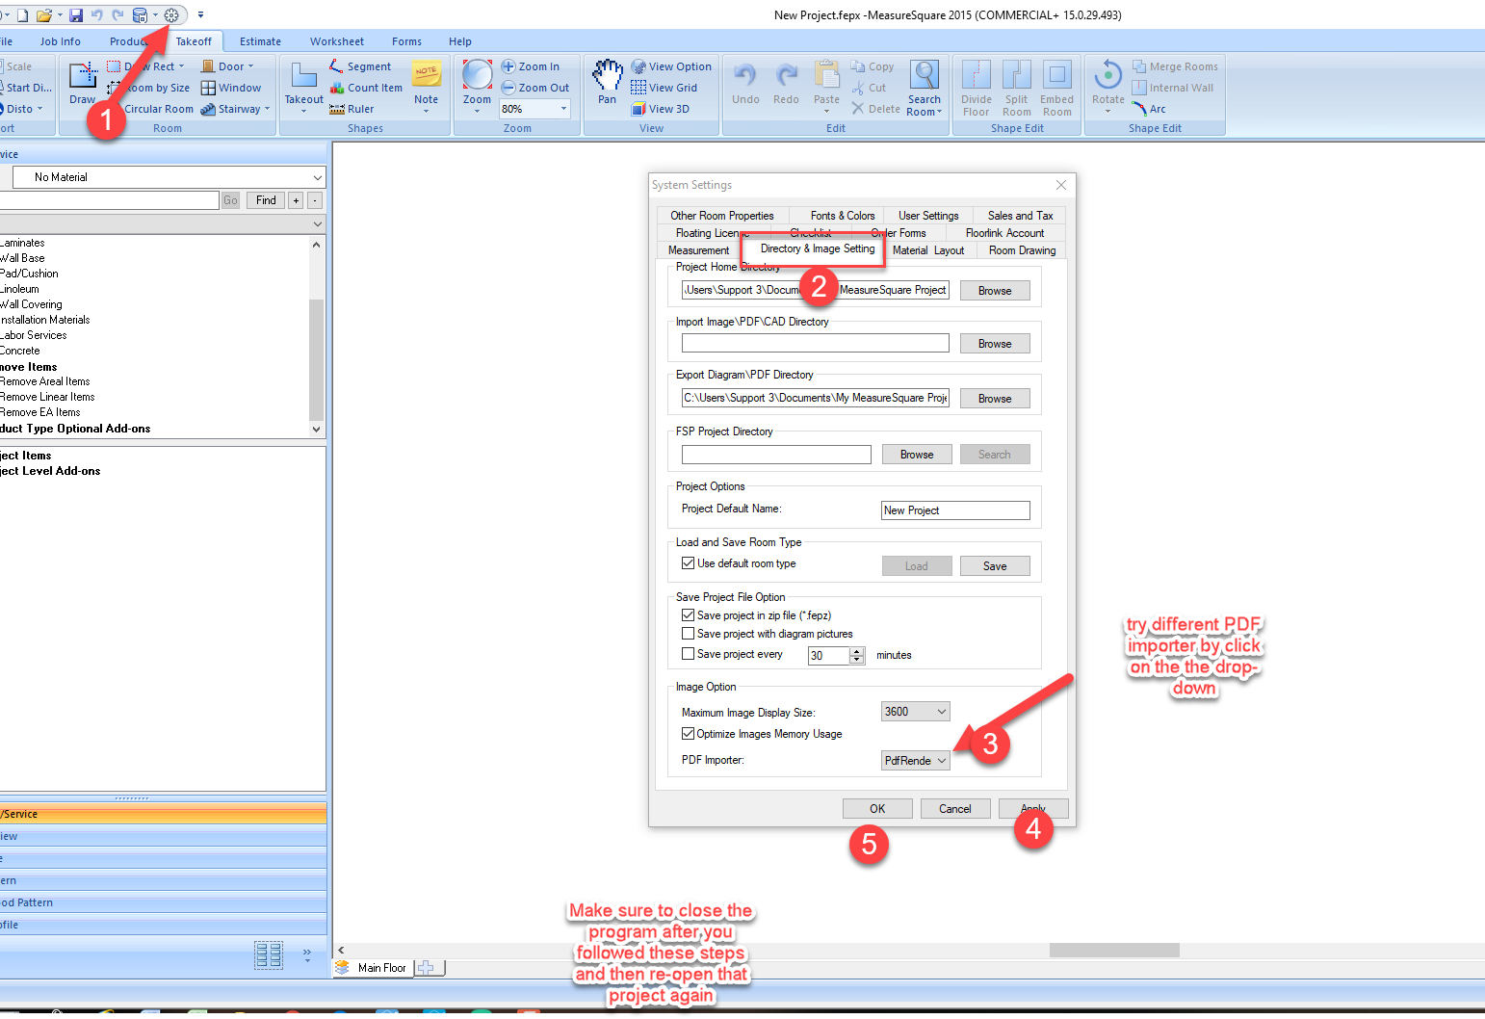
Task: Switch to Room Drawing settings tab
Action: coord(1022,250)
